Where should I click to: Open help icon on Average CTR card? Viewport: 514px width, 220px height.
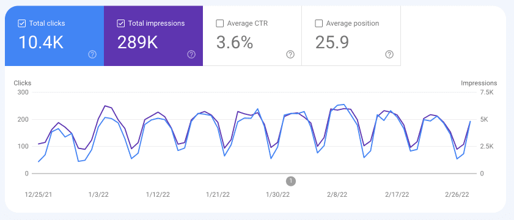290,54
